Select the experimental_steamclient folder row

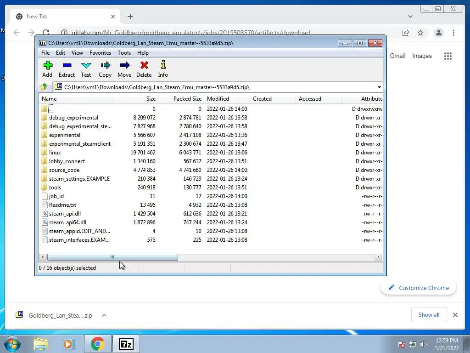[x=211, y=143]
